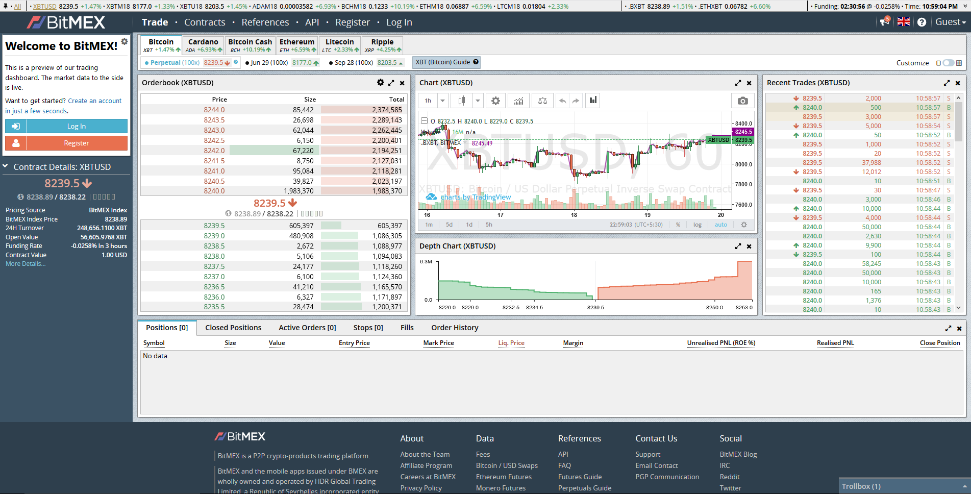Click the grid layout icon beside the Customize toggle
Image resolution: width=971 pixels, height=494 pixels.
(959, 63)
